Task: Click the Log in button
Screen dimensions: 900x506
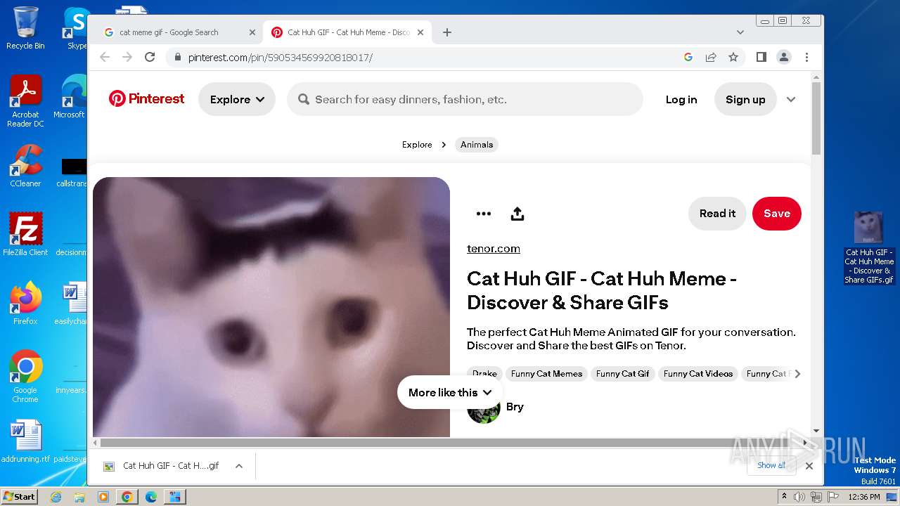Action: pyautogui.click(x=681, y=99)
